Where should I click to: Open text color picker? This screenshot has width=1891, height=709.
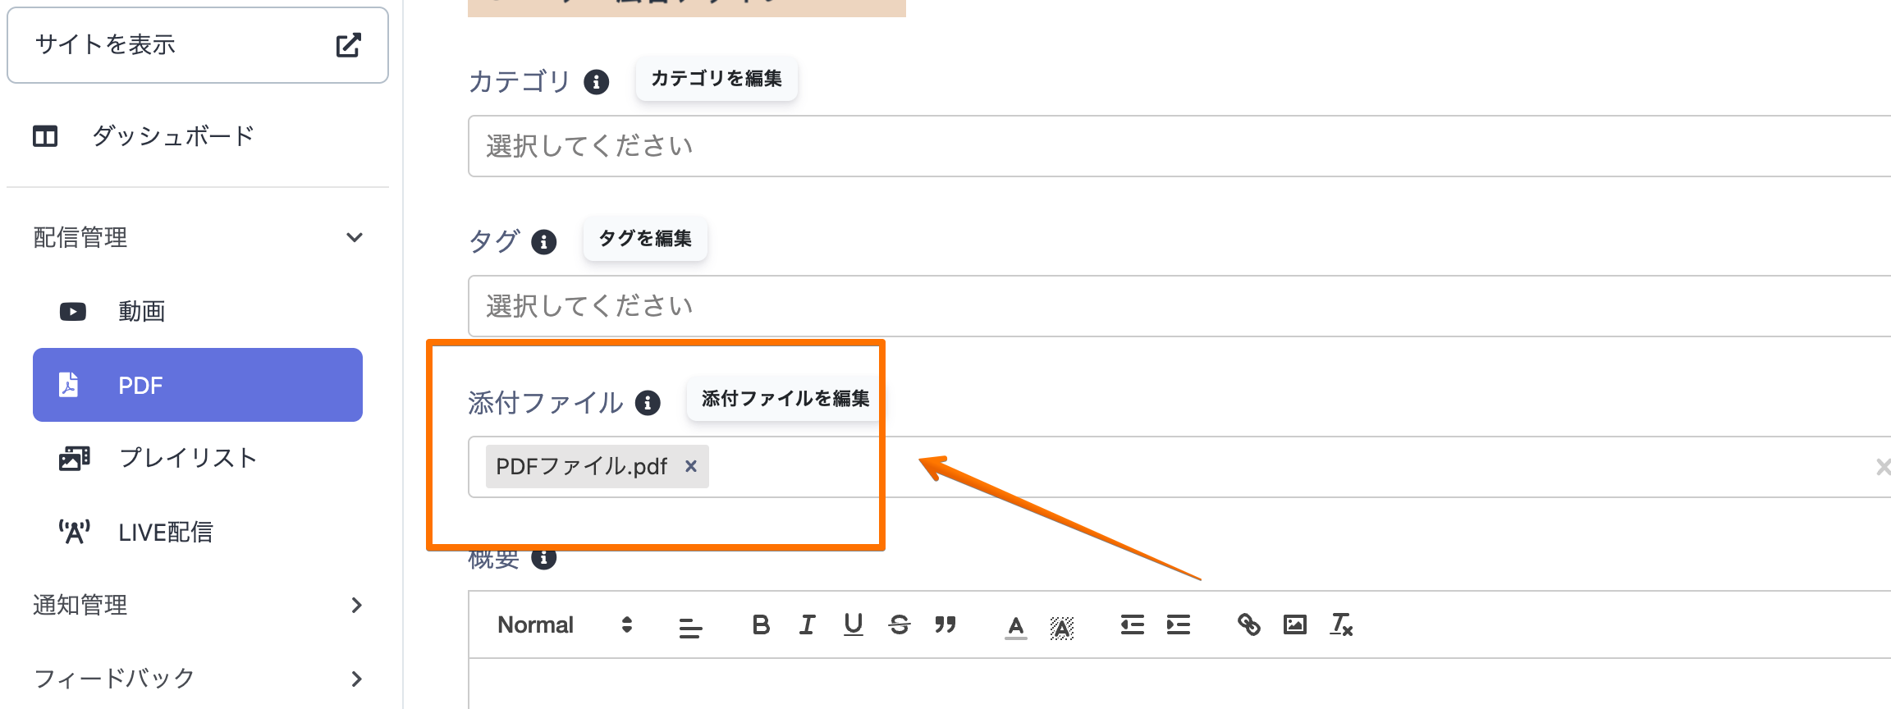(1015, 627)
